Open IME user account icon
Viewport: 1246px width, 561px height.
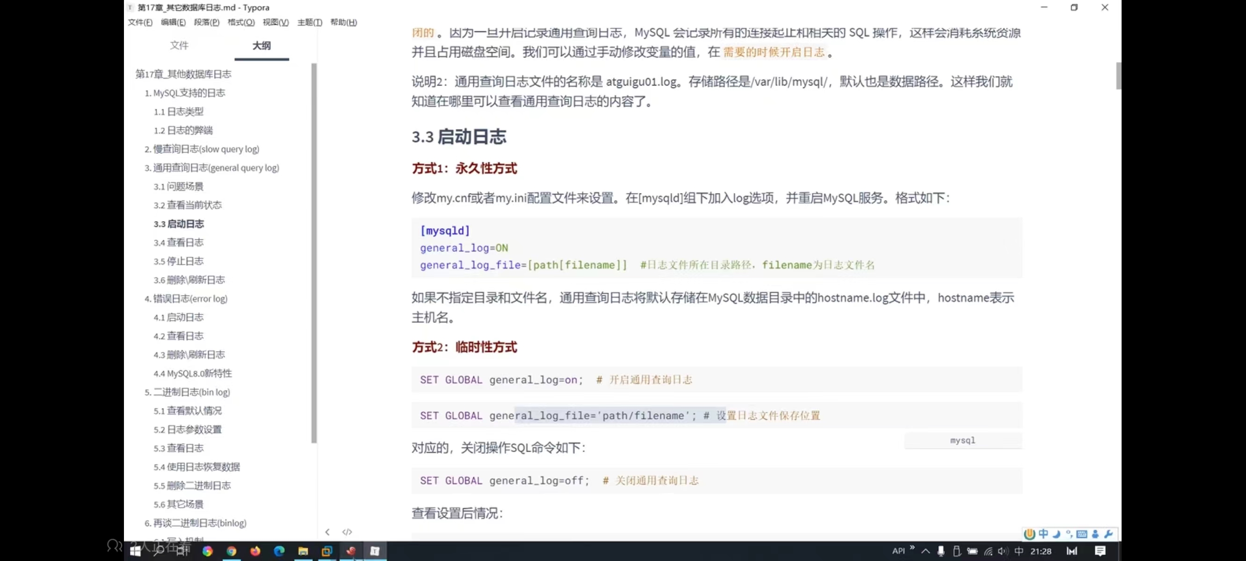1095,534
